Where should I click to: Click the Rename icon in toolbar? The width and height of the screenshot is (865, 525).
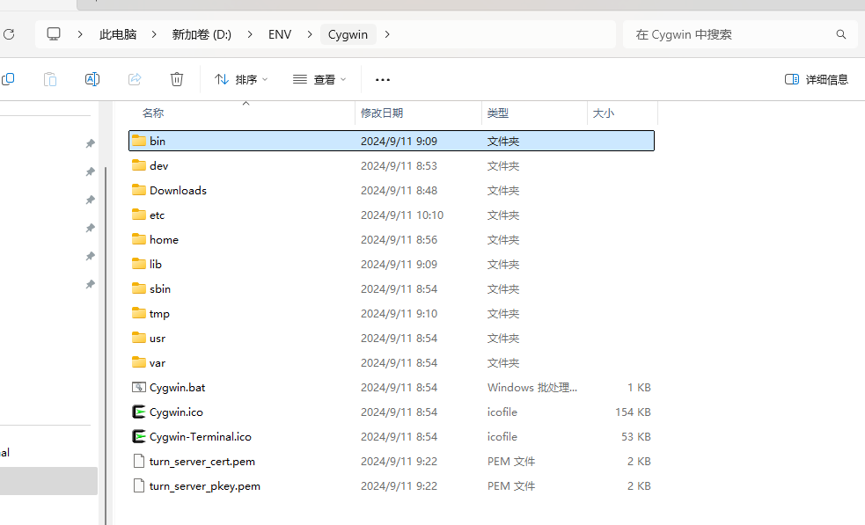click(x=92, y=79)
